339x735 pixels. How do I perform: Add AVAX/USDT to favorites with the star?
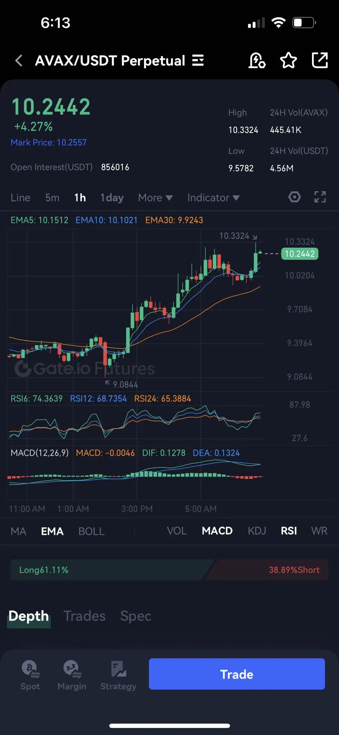pyautogui.click(x=289, y=61)
